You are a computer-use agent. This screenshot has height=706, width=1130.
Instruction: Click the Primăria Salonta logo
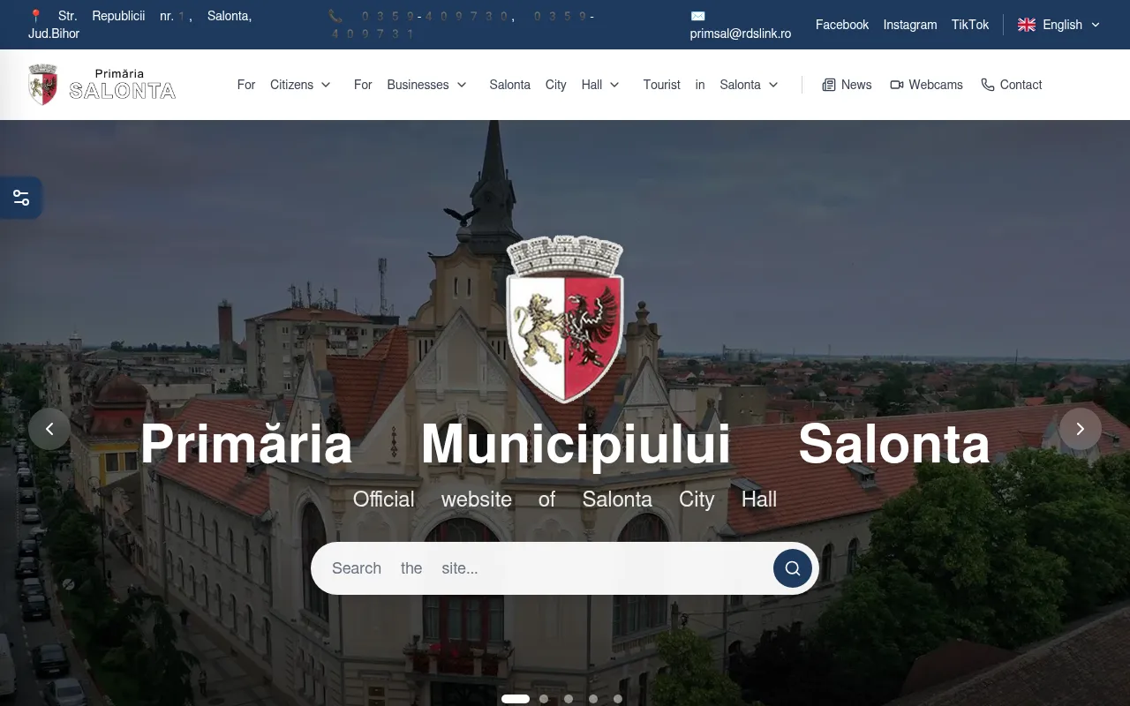102,85
